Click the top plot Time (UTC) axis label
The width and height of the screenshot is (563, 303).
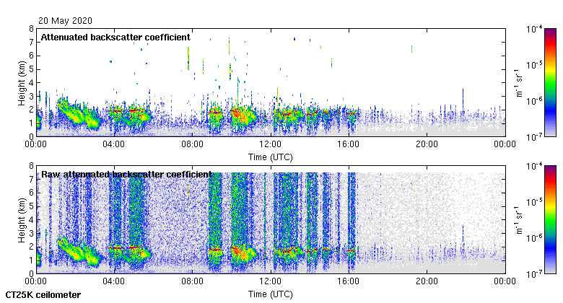[x=271, y=157]
